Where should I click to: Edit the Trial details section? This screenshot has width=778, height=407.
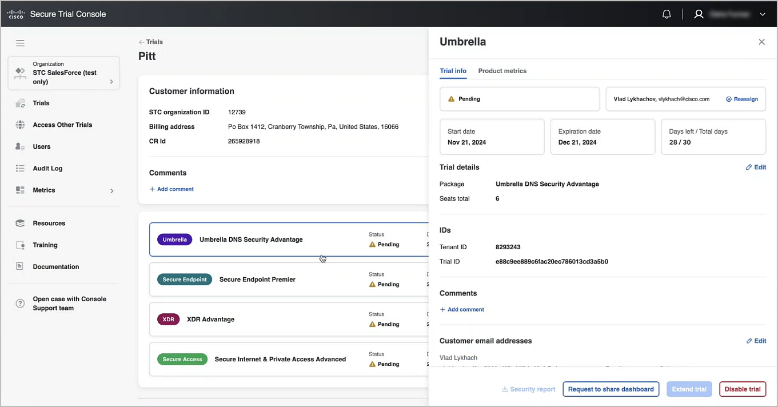pos(756,167)
